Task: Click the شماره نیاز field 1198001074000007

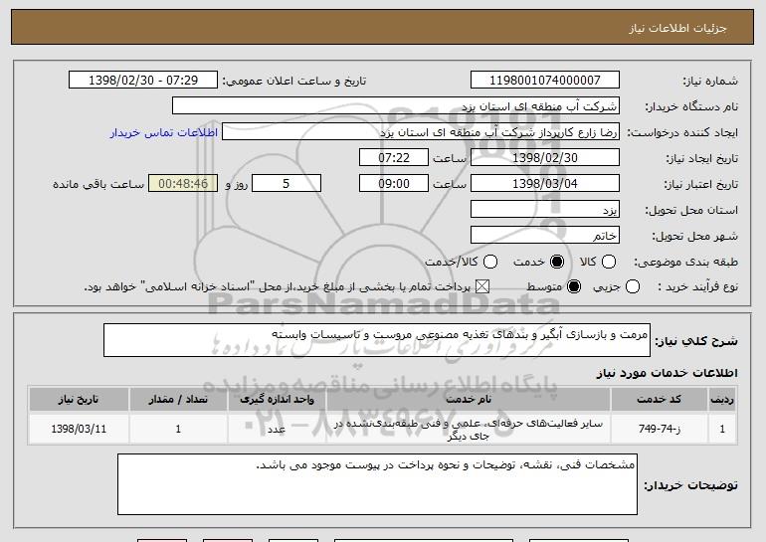Action: pyautogui.click(x=545, y=81)
